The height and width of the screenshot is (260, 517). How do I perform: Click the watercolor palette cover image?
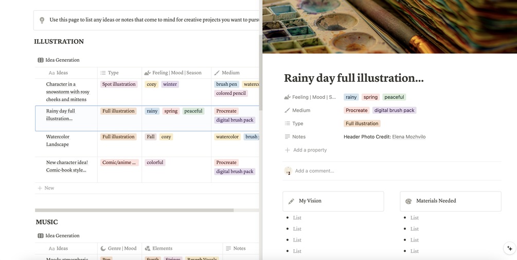(x=390, y=26)
